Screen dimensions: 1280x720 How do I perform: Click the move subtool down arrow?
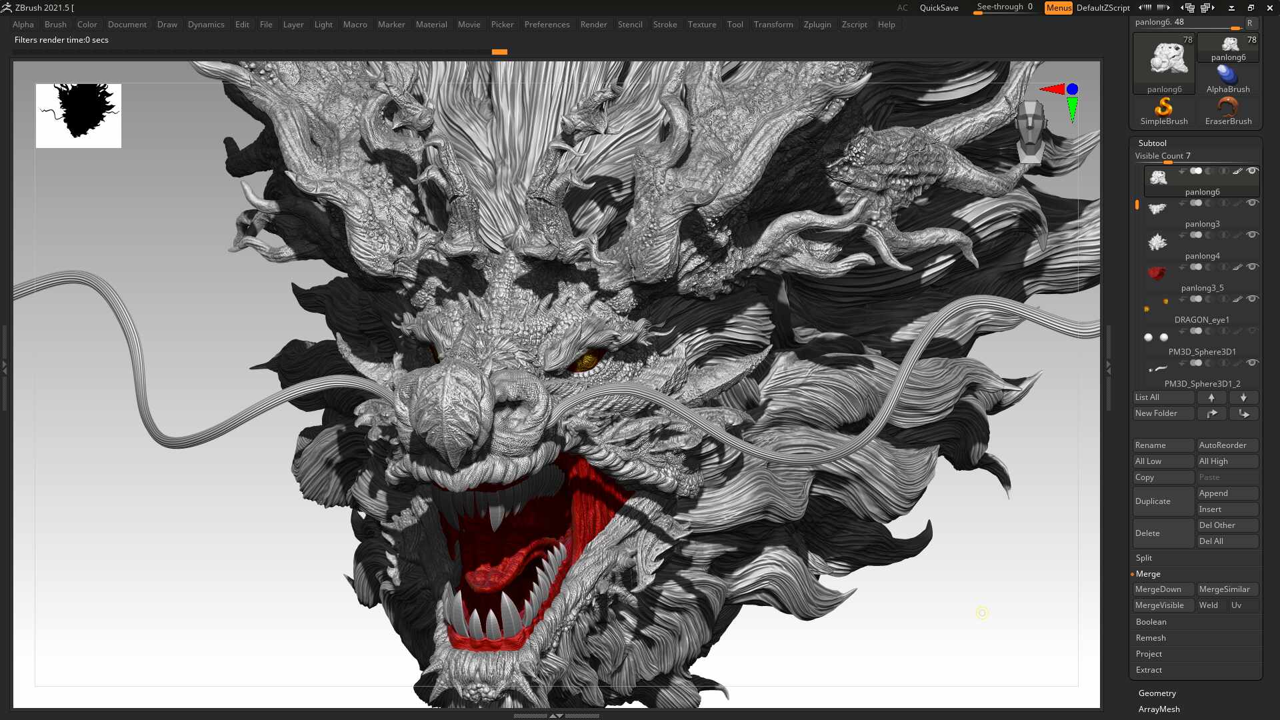(x=1243, y=397)
